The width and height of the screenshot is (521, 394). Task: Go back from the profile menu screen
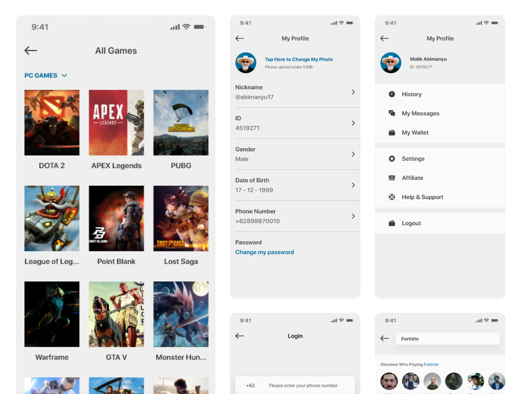(x=384, y=38)
